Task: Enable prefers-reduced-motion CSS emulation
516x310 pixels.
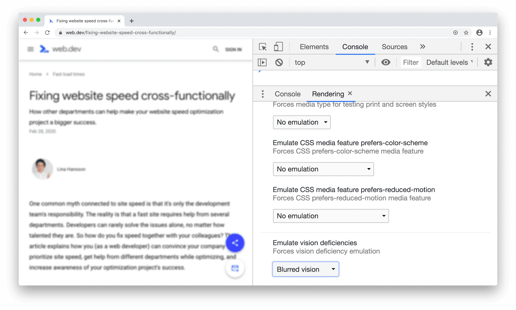Action: click(330, 216)
